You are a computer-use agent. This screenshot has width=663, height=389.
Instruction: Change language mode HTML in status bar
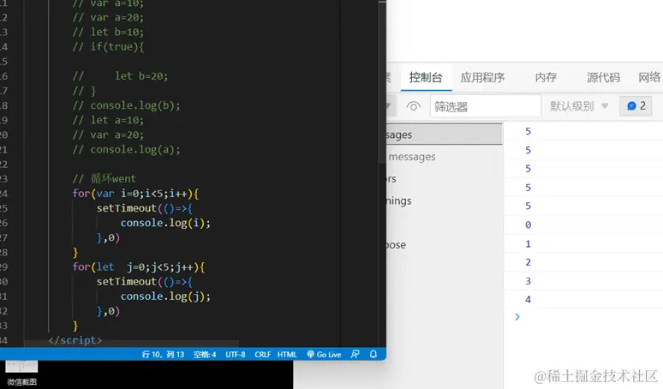287,355
